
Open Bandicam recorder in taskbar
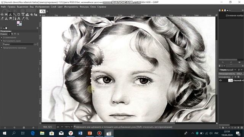click(x=99, y=133)
